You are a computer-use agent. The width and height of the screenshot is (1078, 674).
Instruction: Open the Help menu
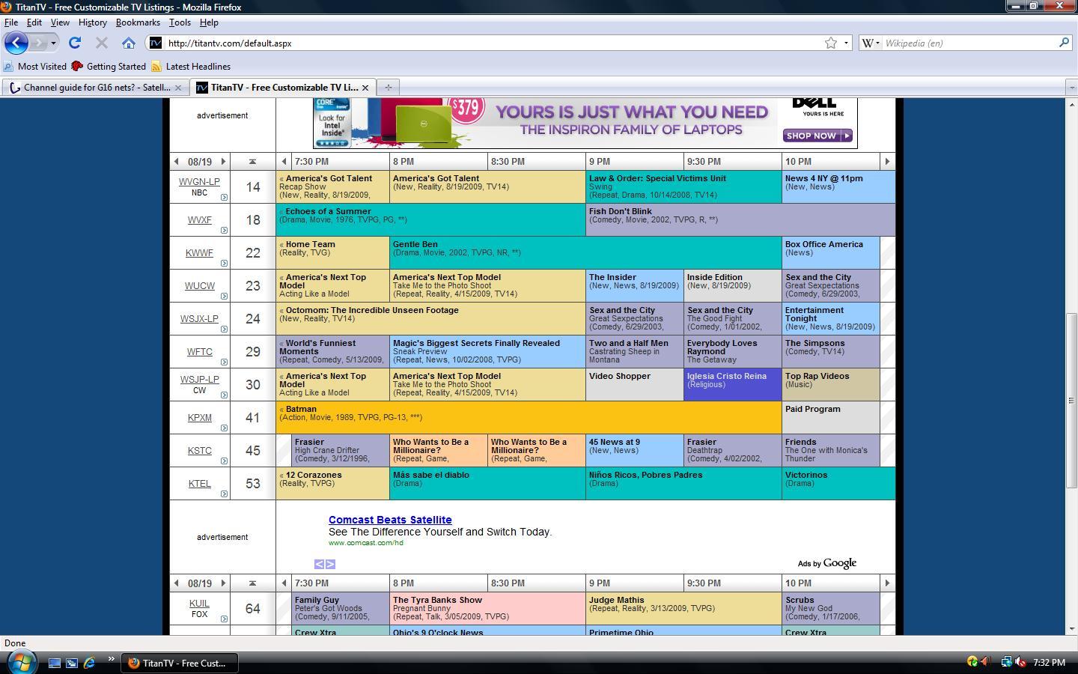(x=209, y=22)
